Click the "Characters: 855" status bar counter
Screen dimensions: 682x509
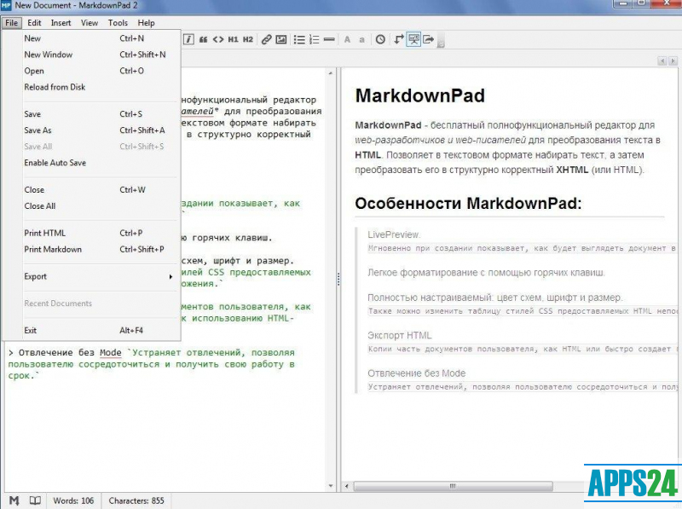tap(136, 500)
